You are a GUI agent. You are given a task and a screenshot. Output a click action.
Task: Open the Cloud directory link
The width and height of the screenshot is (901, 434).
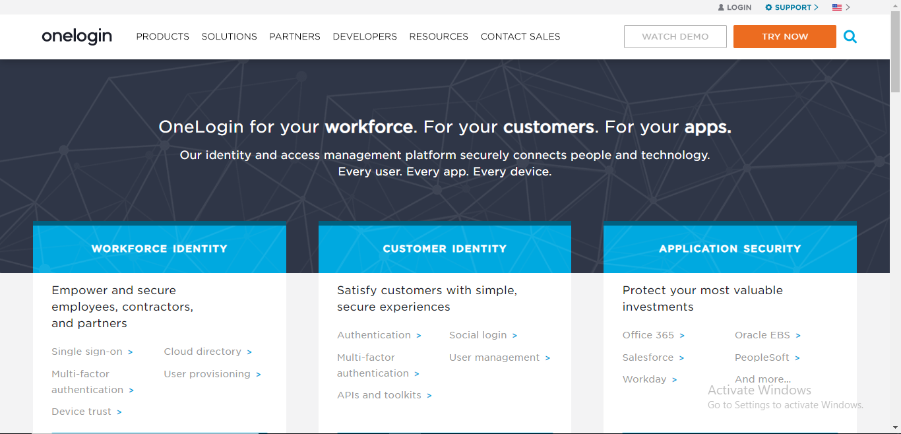pos(208,352)
